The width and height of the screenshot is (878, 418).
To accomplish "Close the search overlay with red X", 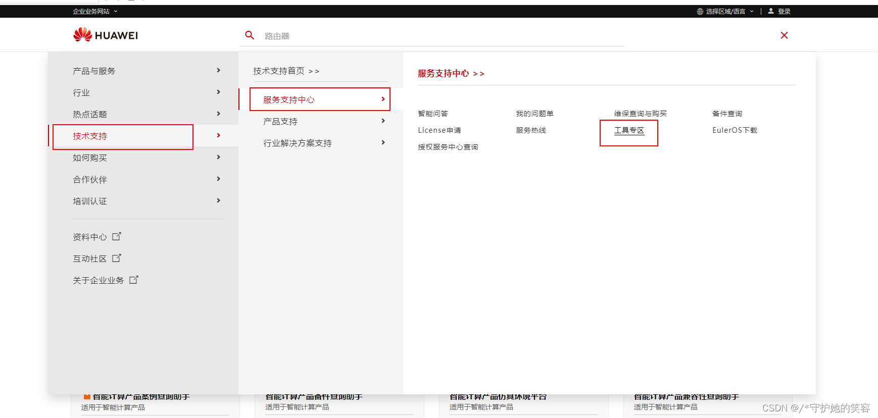I will pyautogui.click(x=784, y=35).
